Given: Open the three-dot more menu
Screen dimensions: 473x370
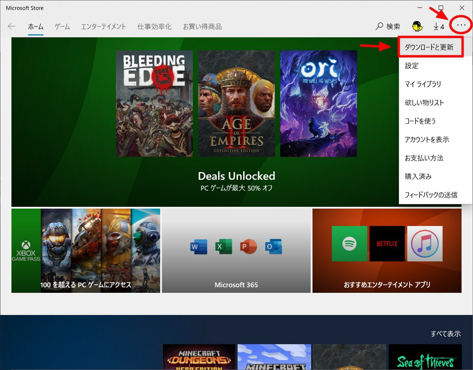Looking at the screenshot, I should coord(461,26).
